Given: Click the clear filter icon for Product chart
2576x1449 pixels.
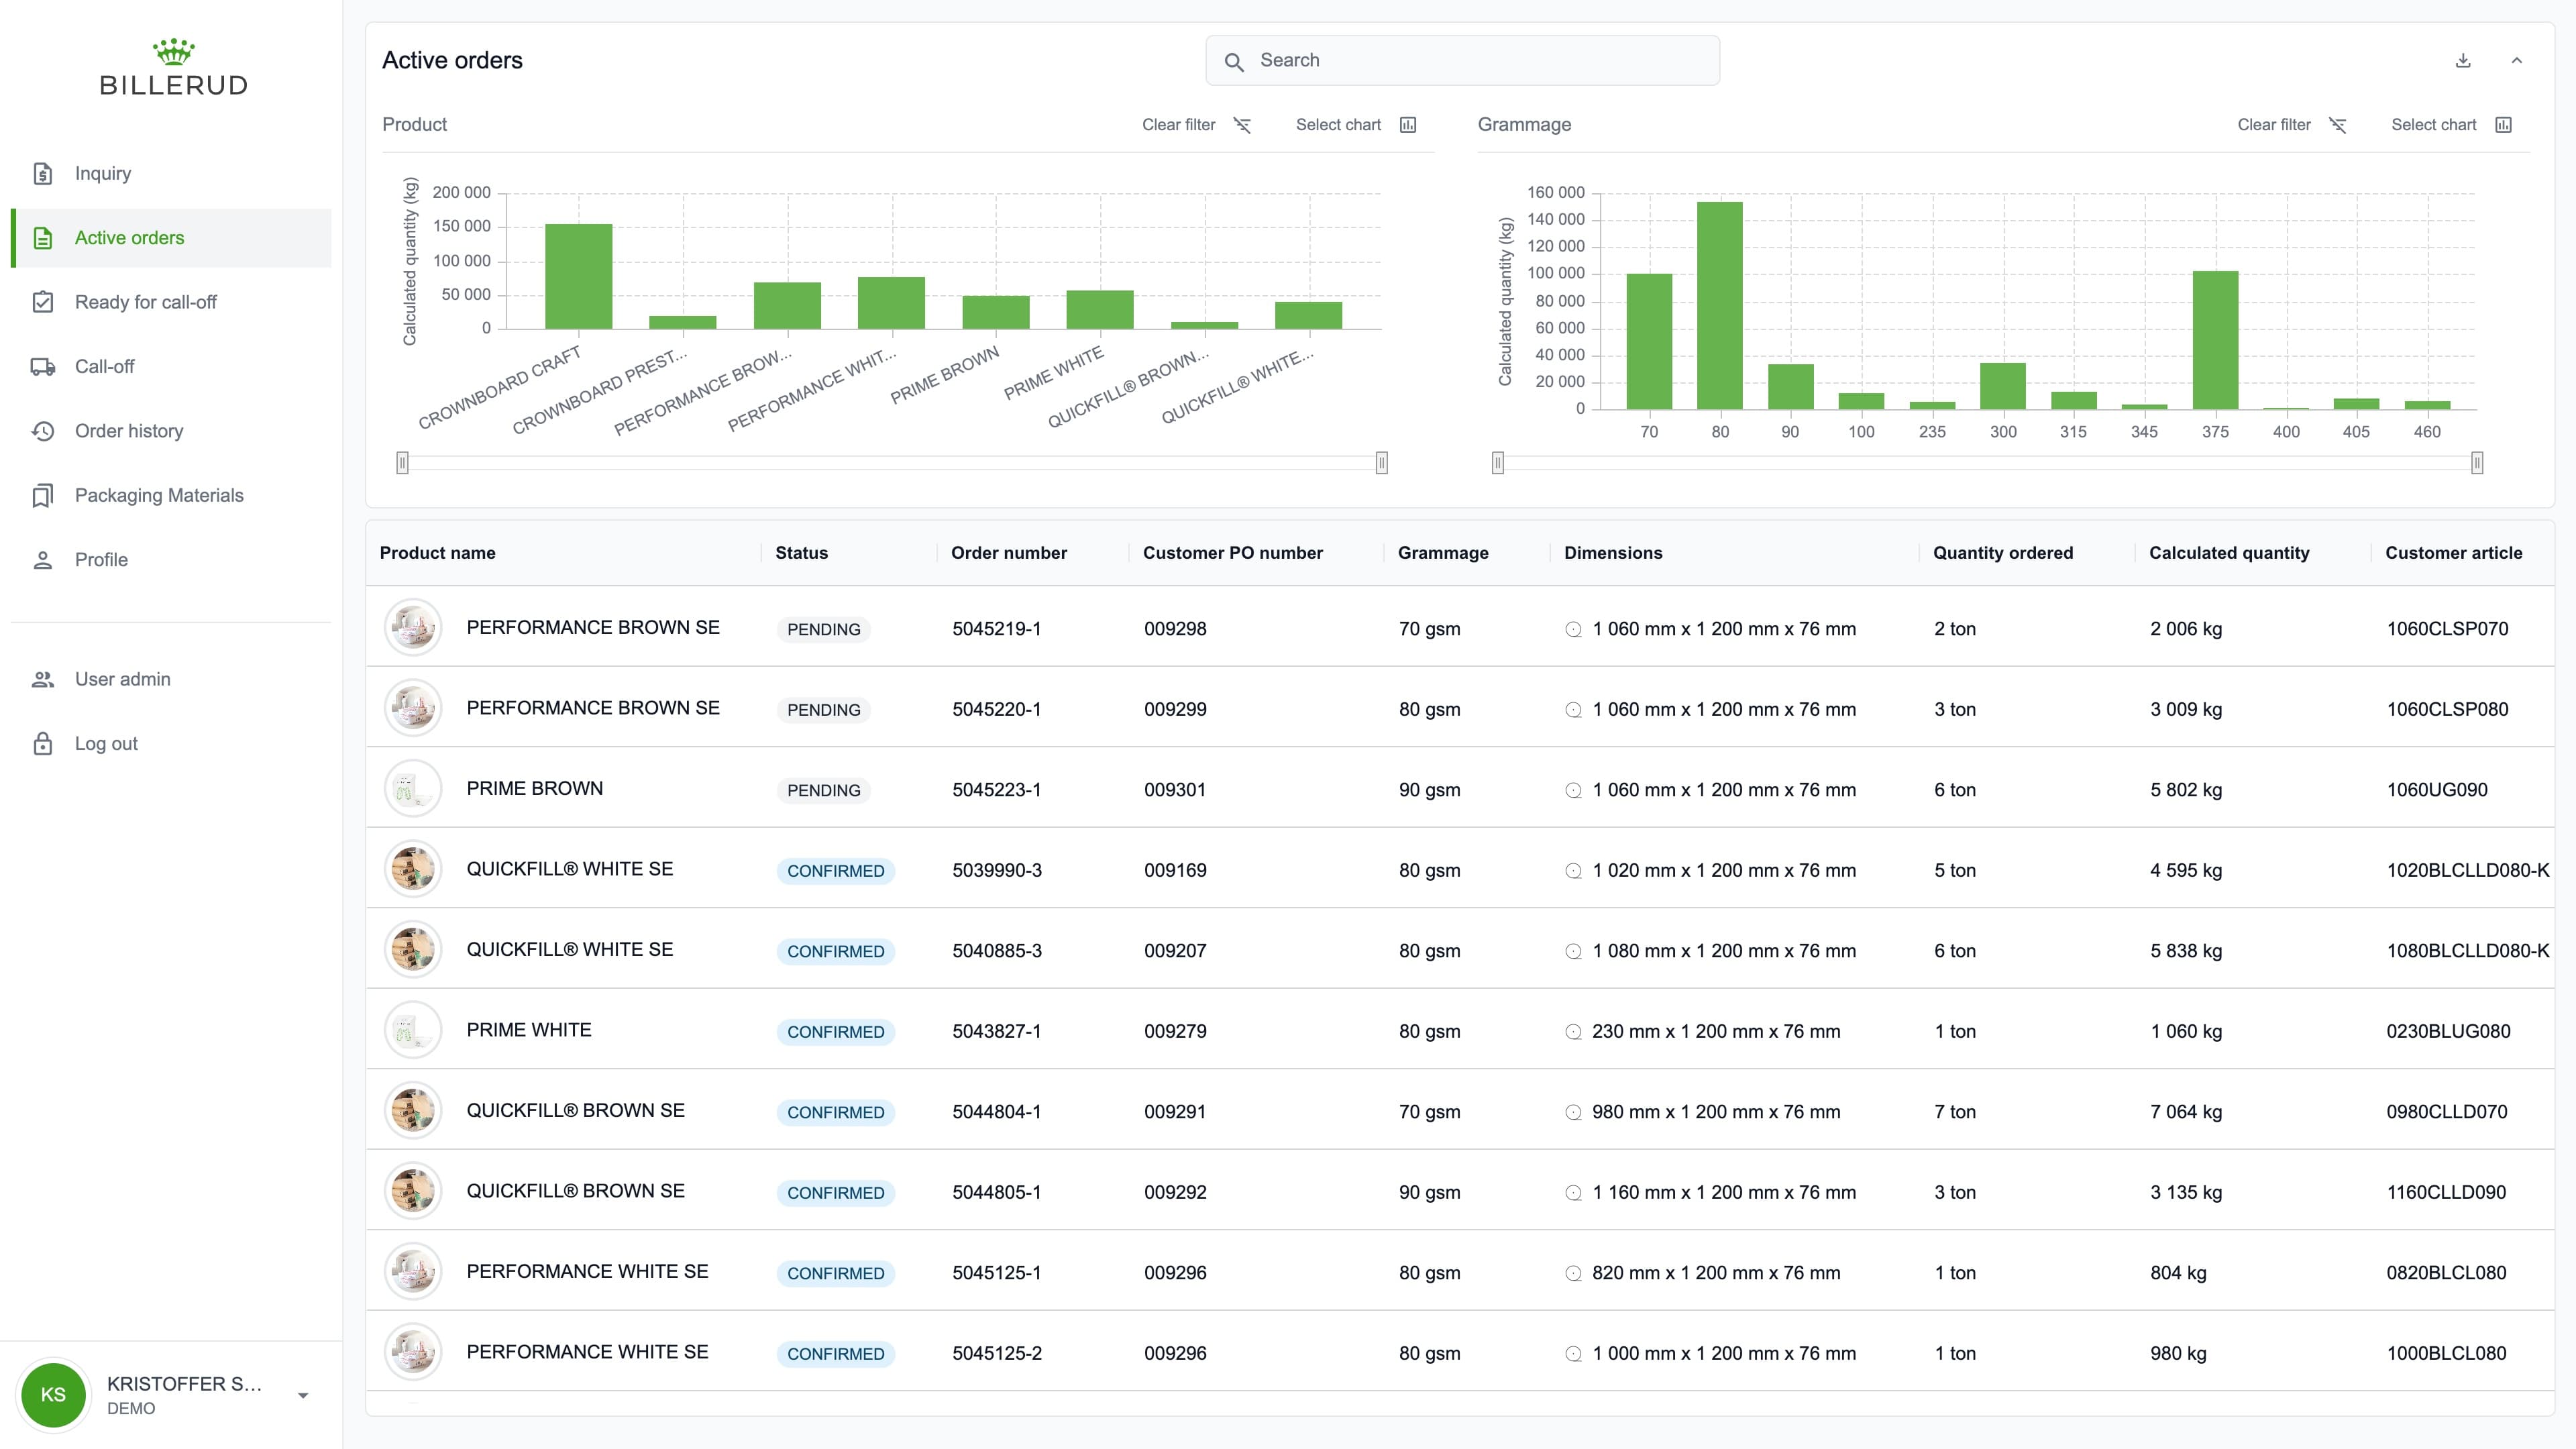Looking at the screenshot, I should click(1242, 125).
